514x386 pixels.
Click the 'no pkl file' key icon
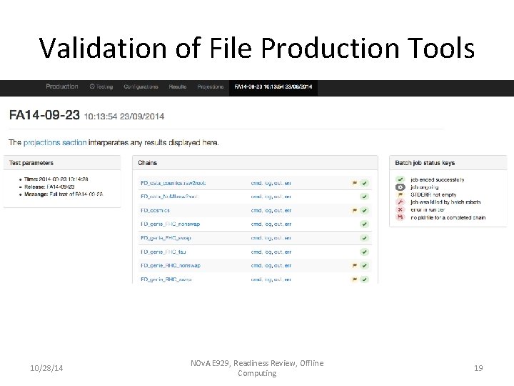click(x=400, y=217)
